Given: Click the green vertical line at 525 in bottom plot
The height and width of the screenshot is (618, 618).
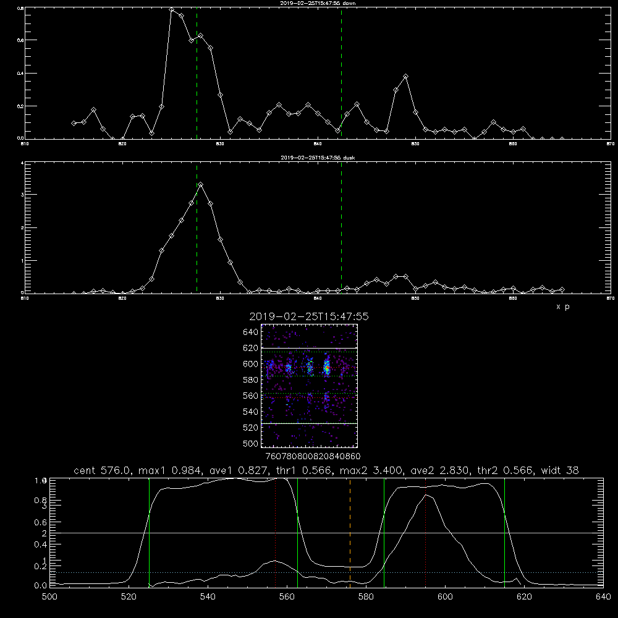Looking at the screenshot, I should tap(149, 533).
